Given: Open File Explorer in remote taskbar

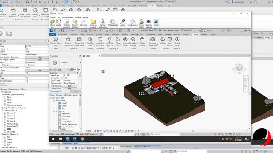Looking at the screenshot, I should (61, 139).
